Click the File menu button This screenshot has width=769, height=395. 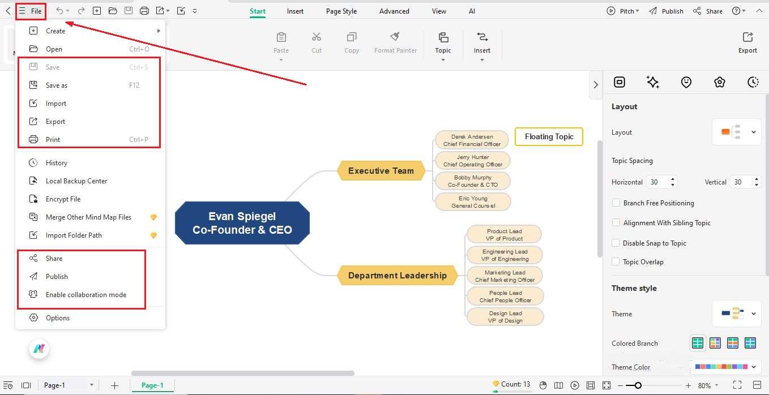click(x=31, y=11)
